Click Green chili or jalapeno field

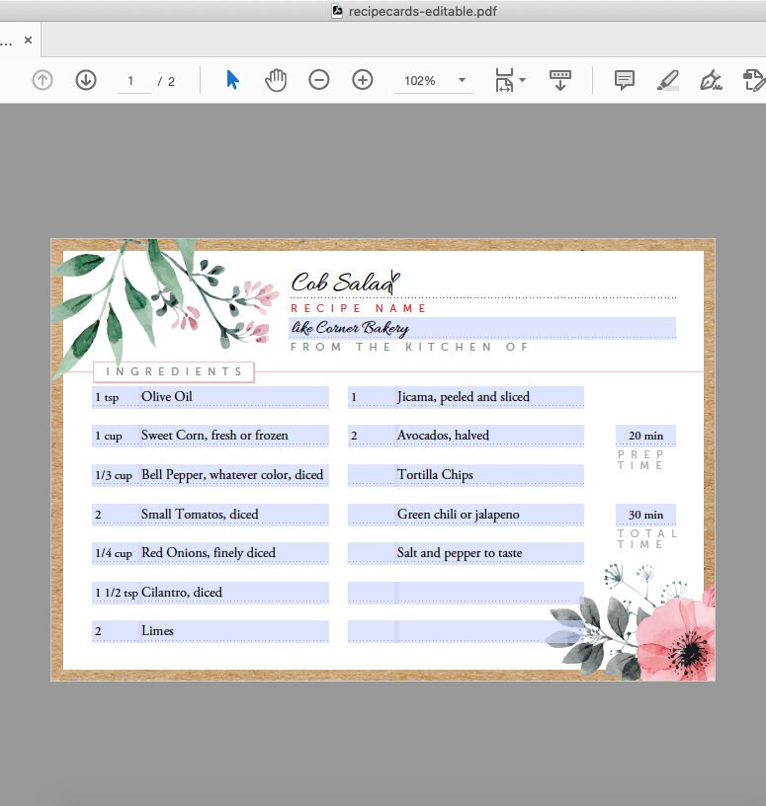pos(490,515)
